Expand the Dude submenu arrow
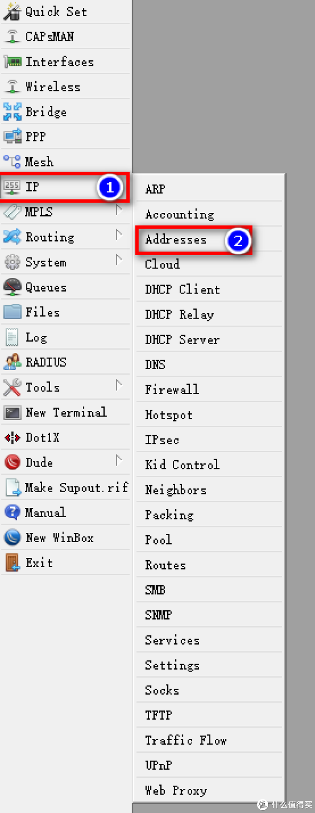This screenshot has height=813, width=315. tap(119, 461)
